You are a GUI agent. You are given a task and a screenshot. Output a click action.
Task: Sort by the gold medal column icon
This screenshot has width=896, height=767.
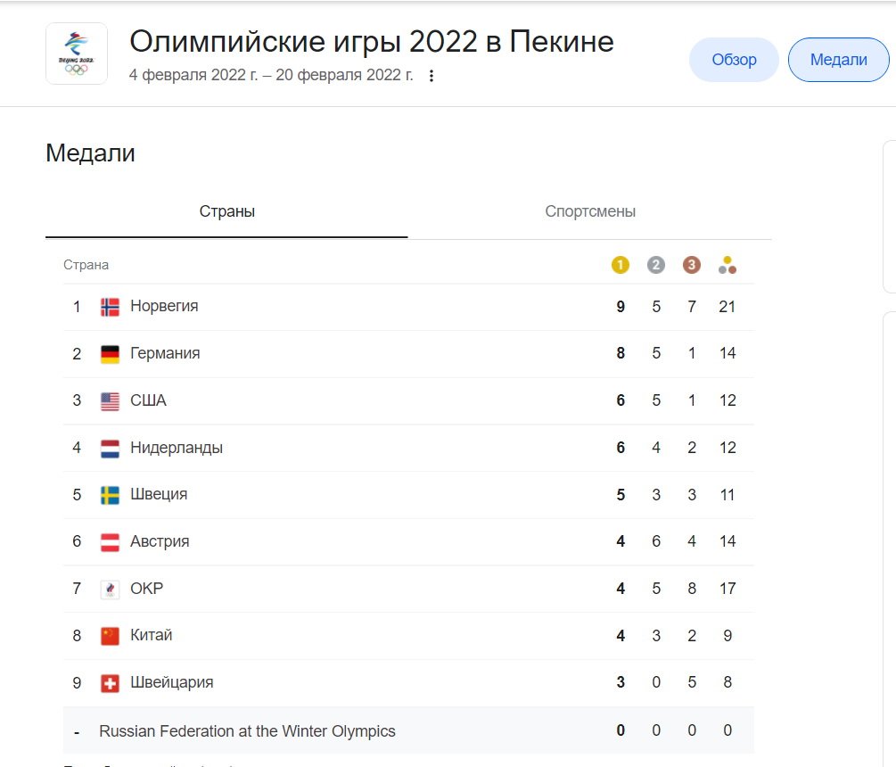(x=620, y=264)
